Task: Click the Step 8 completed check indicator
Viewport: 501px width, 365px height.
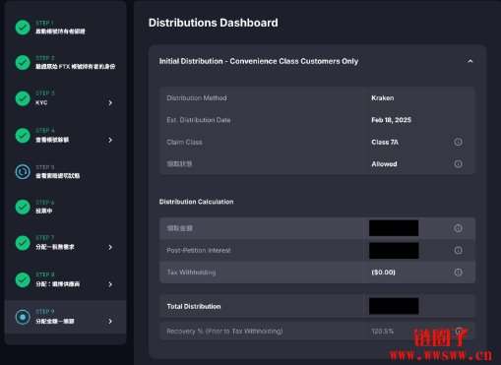Action: [x=23, y=280]
